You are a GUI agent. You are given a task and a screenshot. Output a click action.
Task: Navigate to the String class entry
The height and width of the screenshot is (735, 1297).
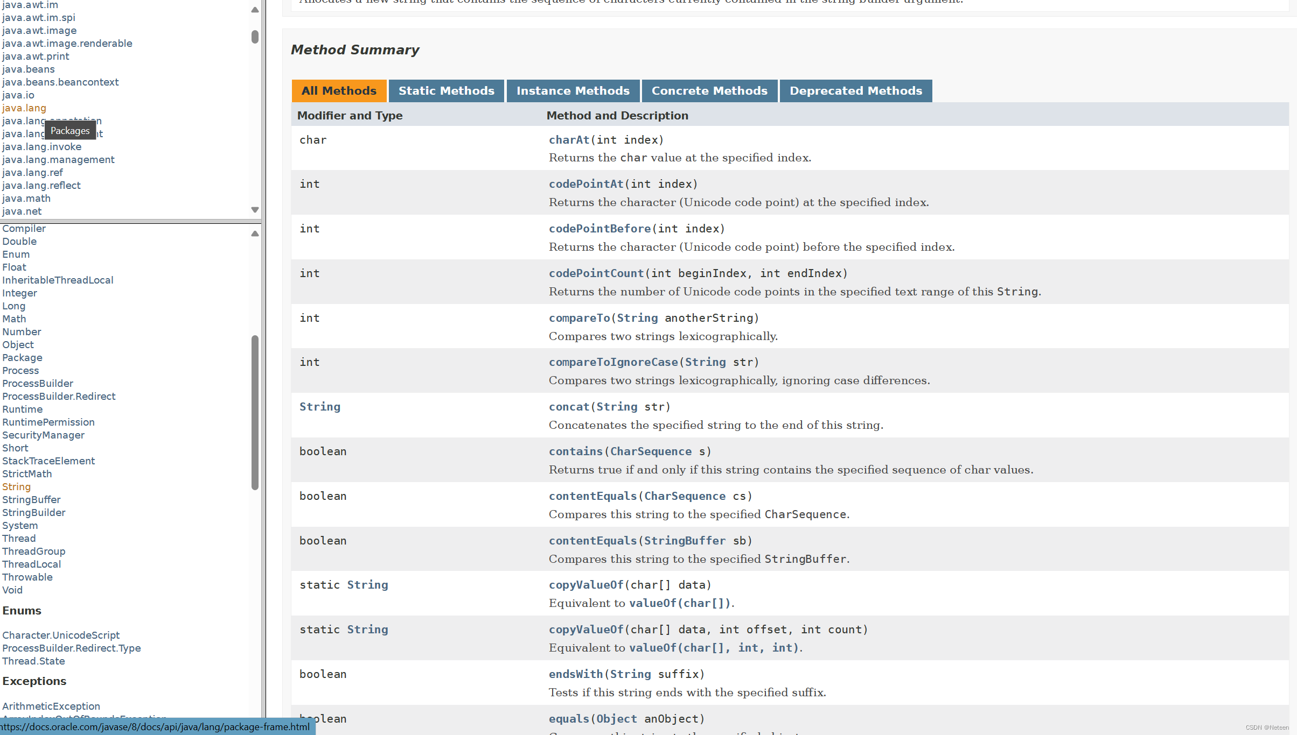click(x=16, y=487)
